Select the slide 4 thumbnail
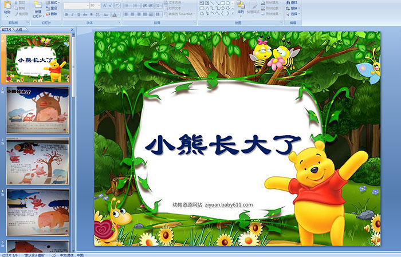Image resolution: width=401 pixels, height=257 pixels. (x=38, y=212)
